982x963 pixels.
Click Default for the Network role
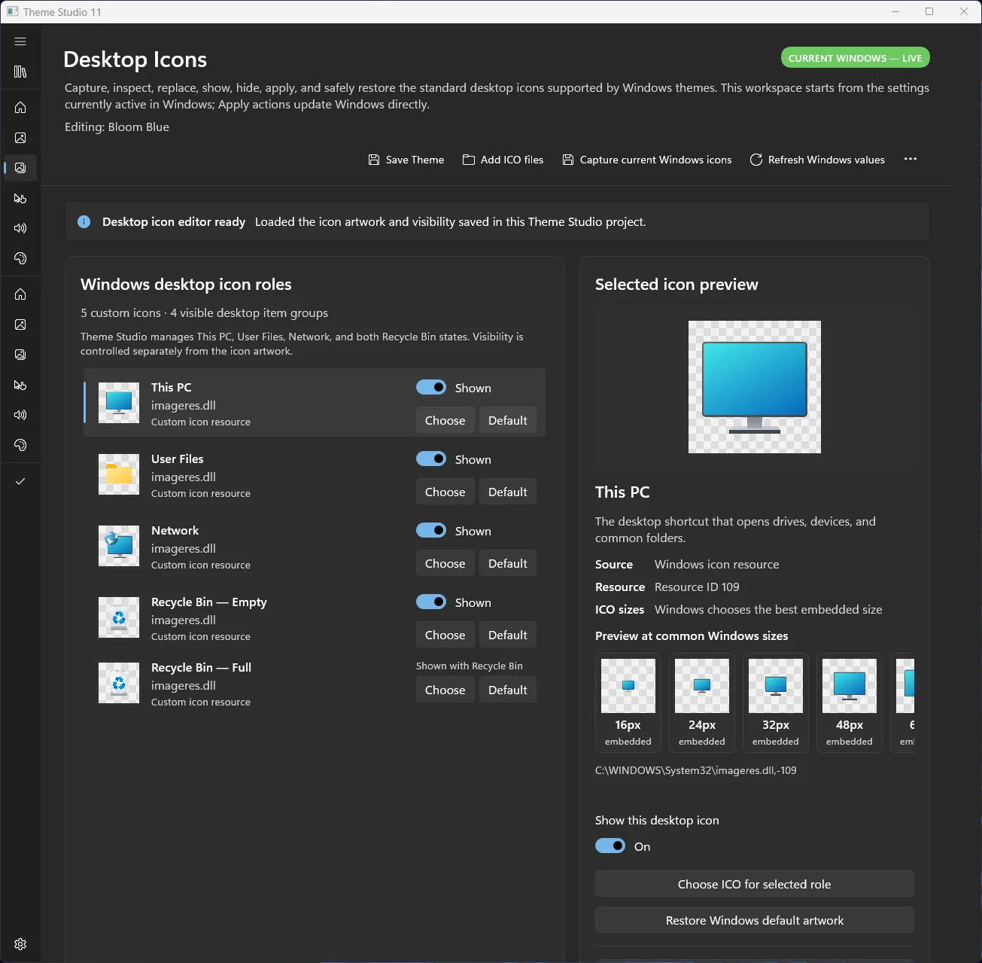click(x=508, y=563)
